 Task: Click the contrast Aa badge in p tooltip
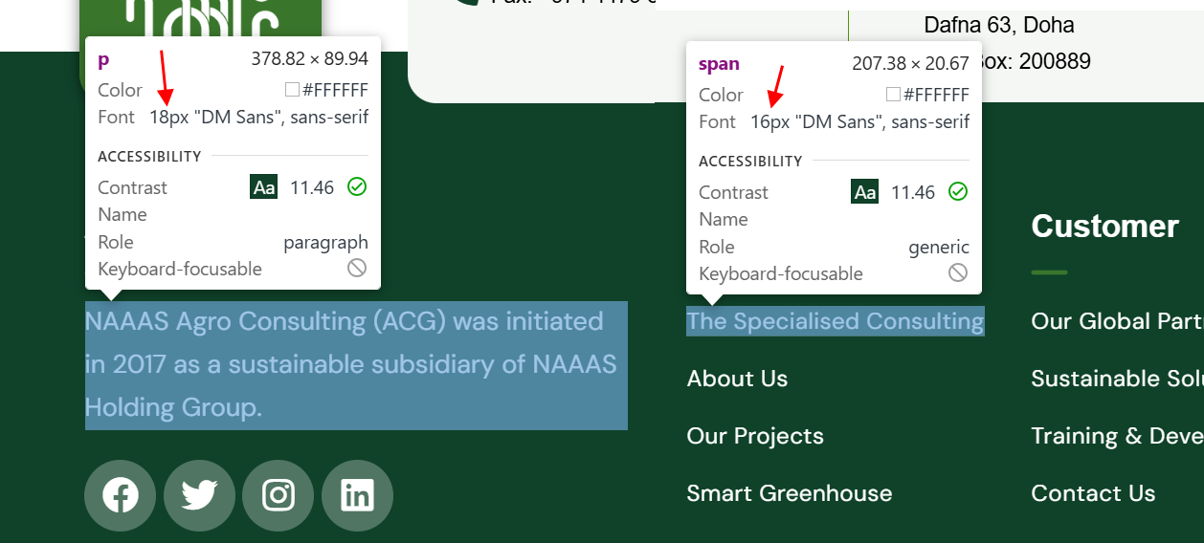[x=264, y=187]
